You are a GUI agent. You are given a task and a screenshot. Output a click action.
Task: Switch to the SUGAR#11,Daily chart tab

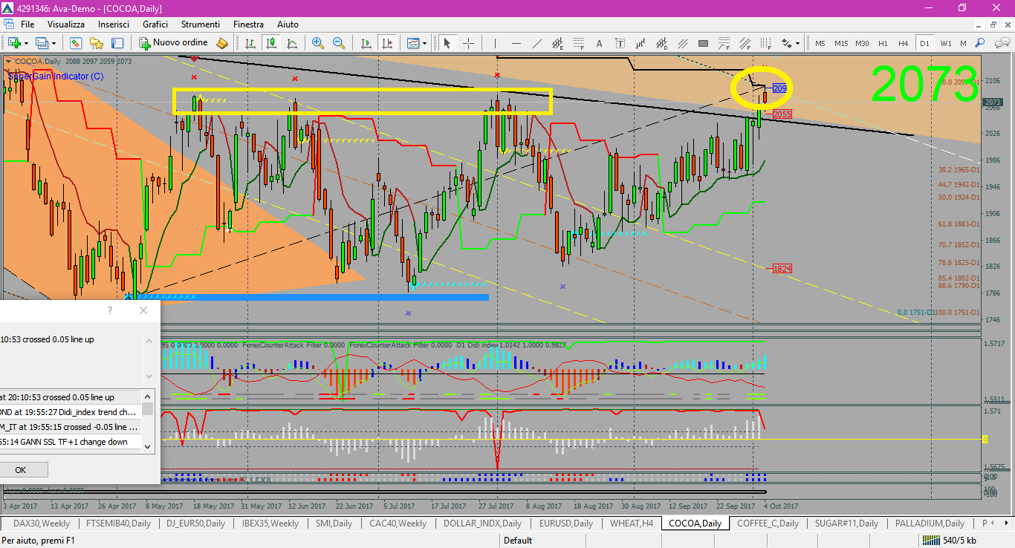point(846,523)
